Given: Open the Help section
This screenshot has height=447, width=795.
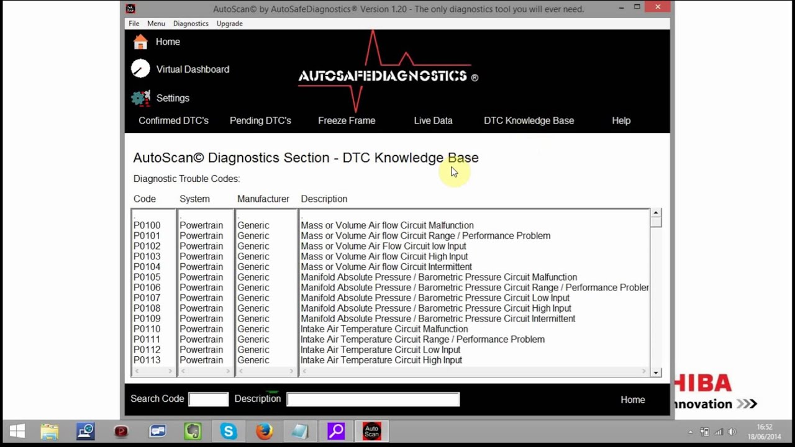Looking at the screenshot, I should [x=621, y=120].
